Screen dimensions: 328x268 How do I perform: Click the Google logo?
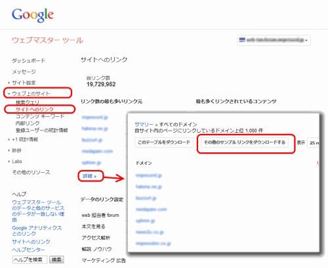click(33, 15)
